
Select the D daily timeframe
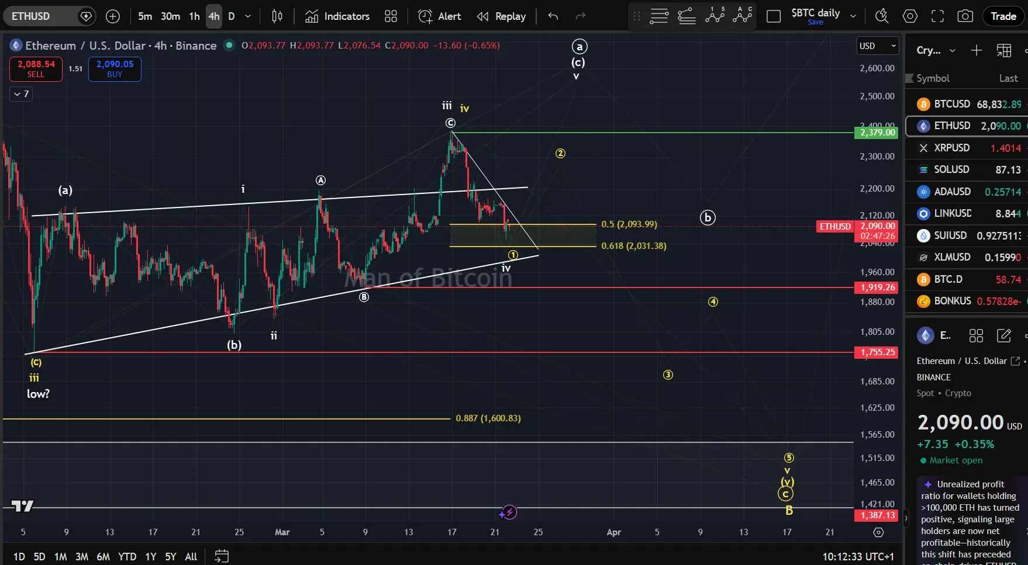(x=232, y=16)
